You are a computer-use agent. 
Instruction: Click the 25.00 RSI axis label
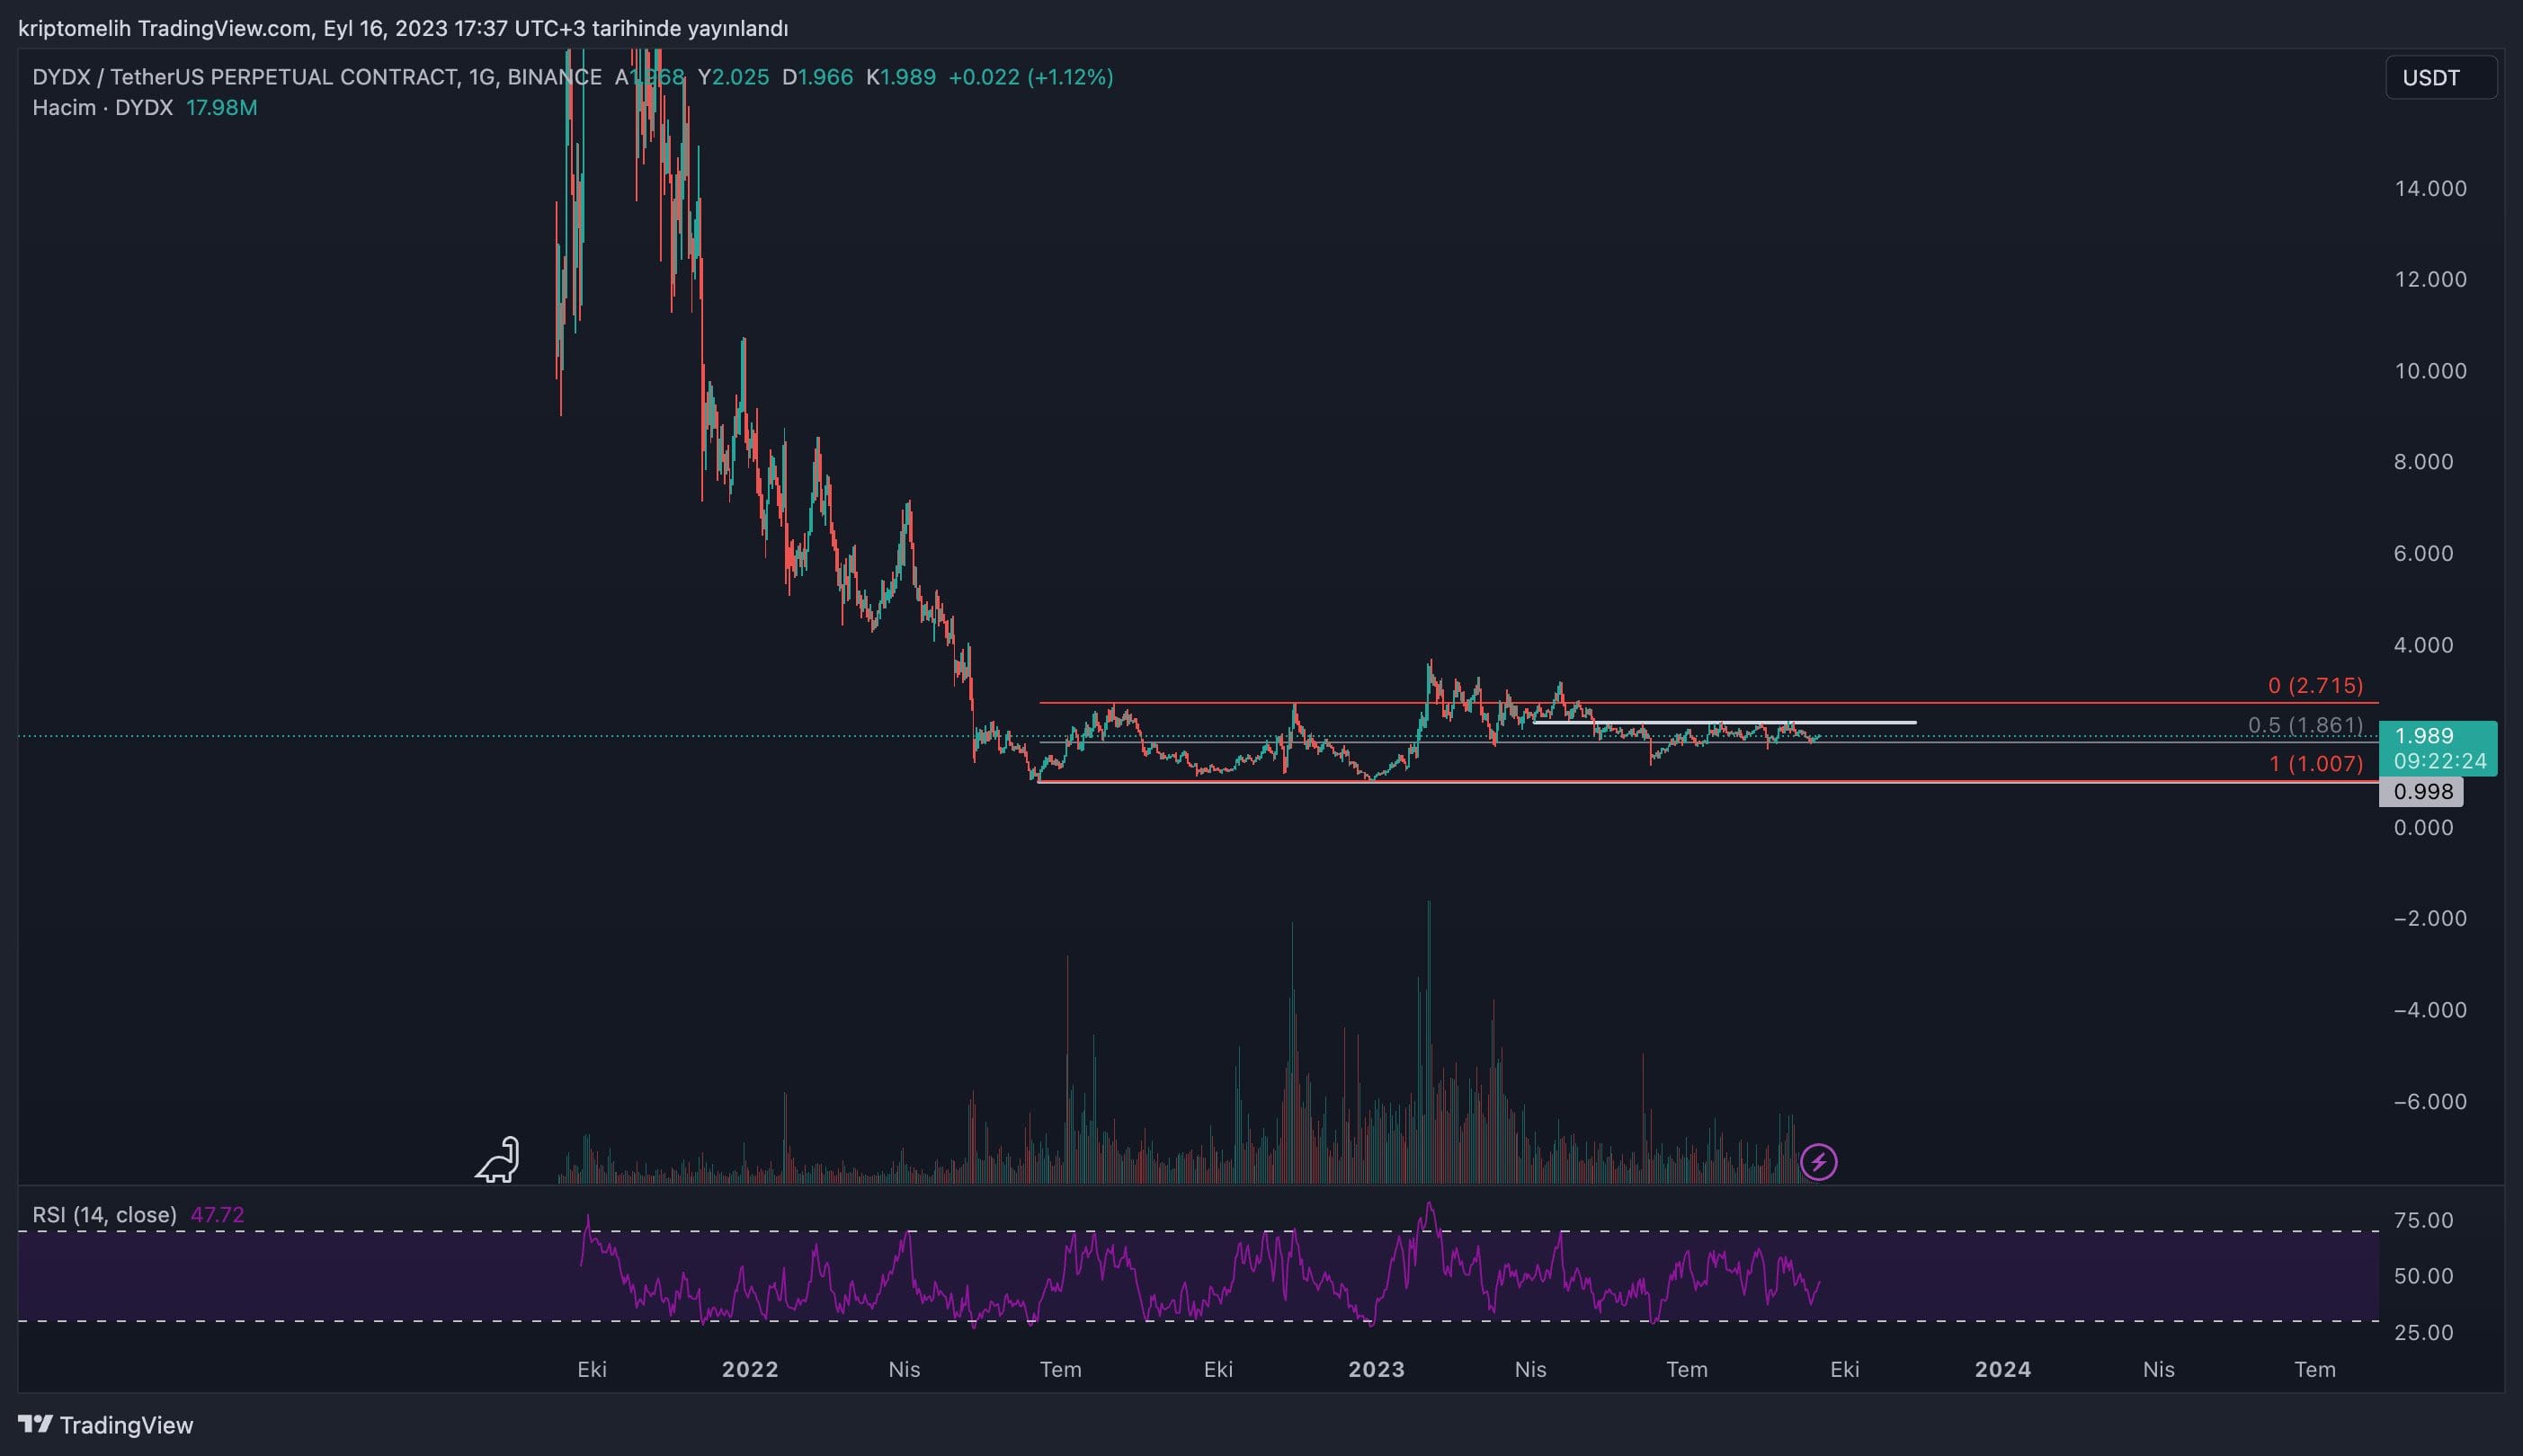point(2423,1332)
